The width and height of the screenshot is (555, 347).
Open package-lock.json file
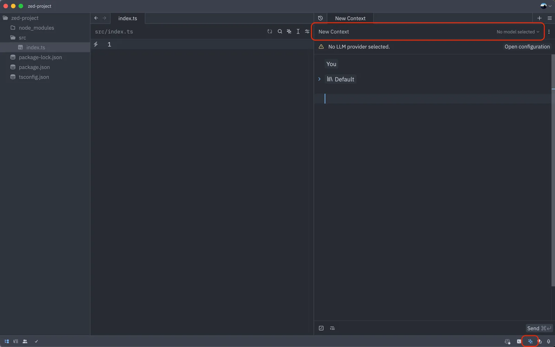[45, 57]
